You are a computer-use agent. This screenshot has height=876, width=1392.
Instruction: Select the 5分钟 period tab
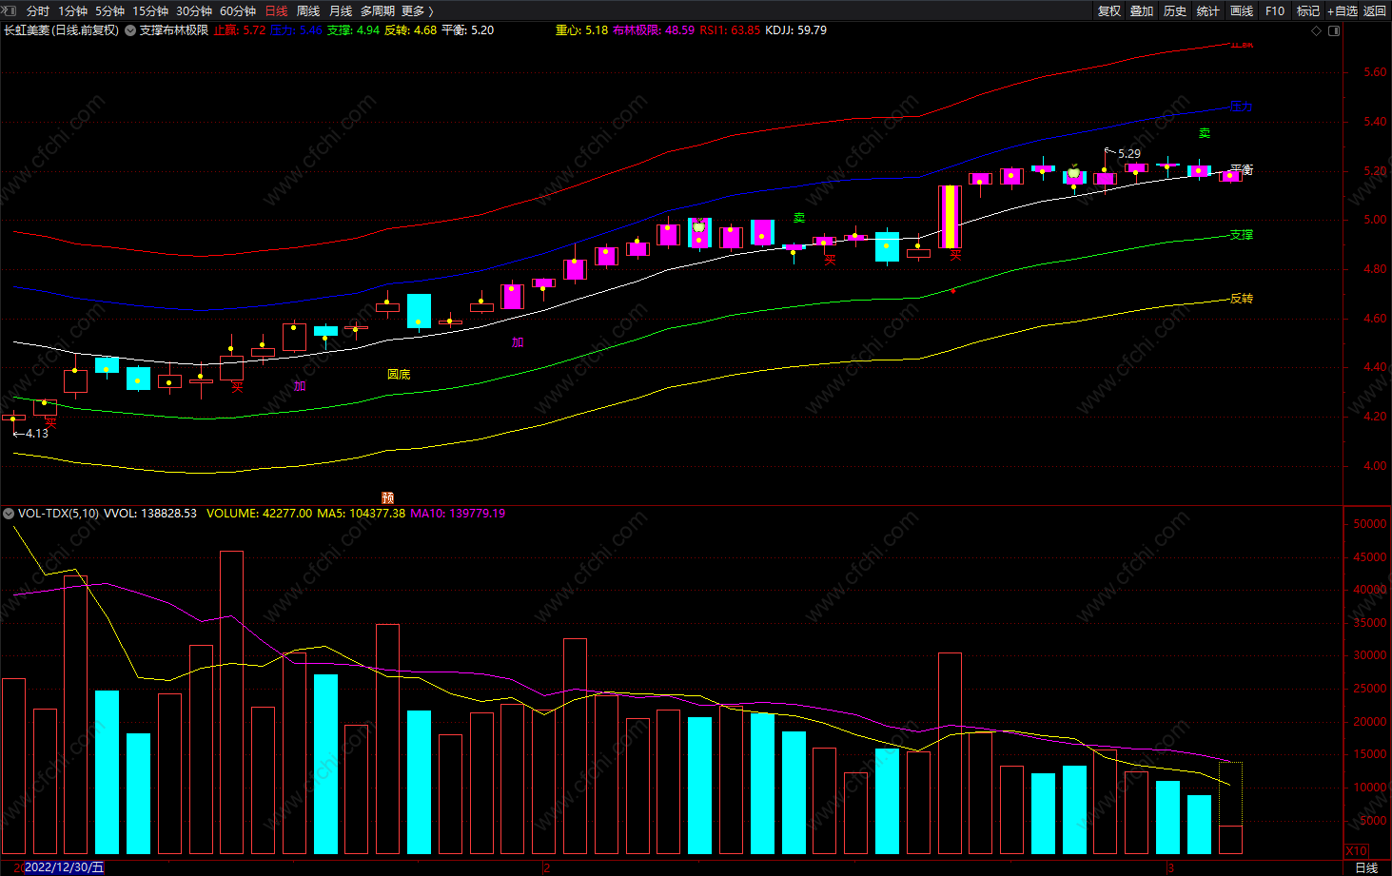coord(109,10)
